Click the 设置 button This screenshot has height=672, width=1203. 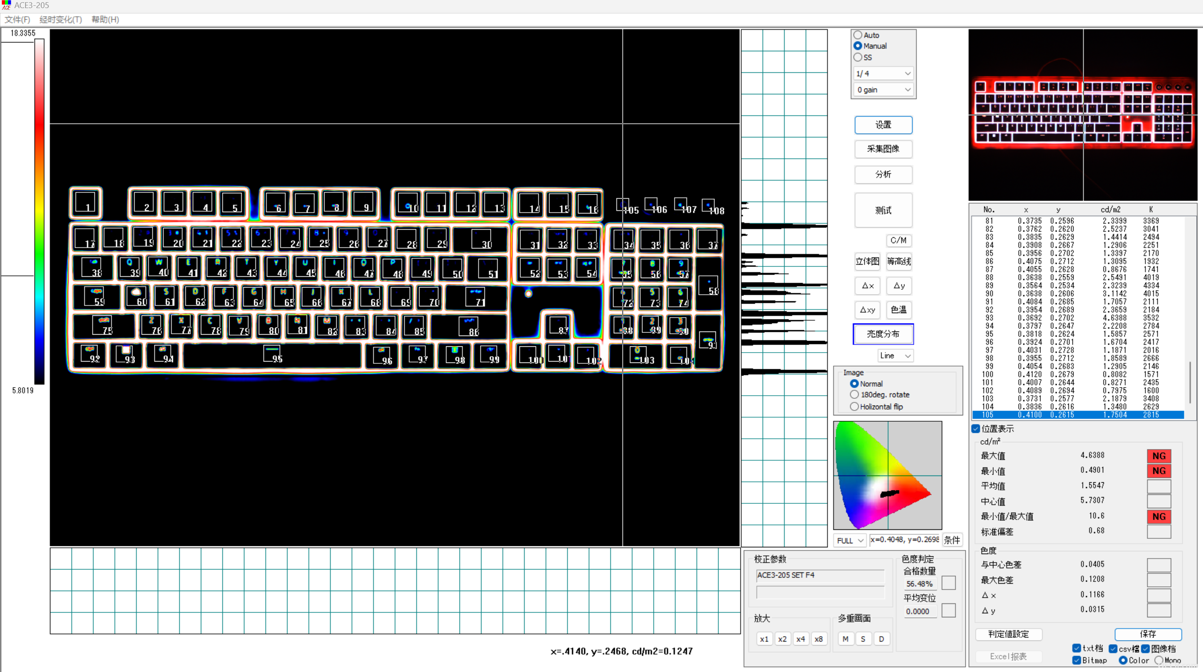[x=883, y=125]
